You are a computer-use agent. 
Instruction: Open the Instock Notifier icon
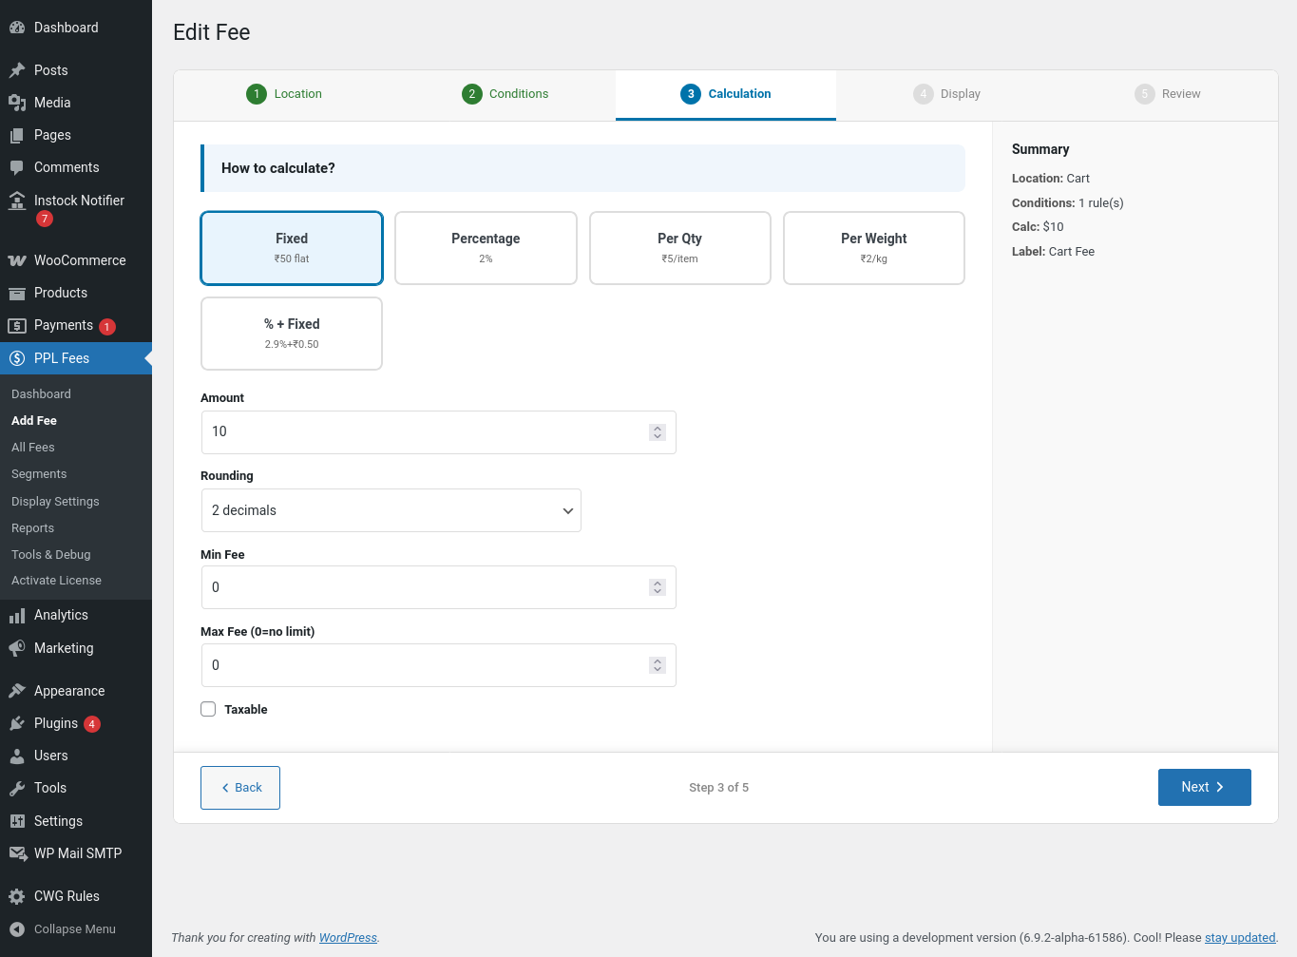coord(17,201)
